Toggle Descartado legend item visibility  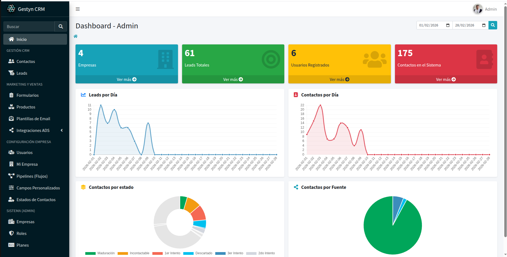click(x=198, y=253)
